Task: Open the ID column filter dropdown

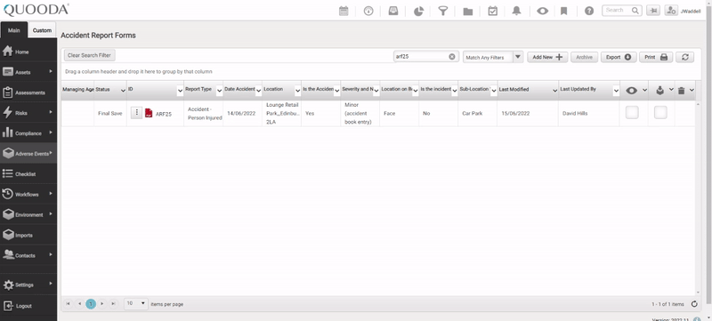Action: coord(180,91)
